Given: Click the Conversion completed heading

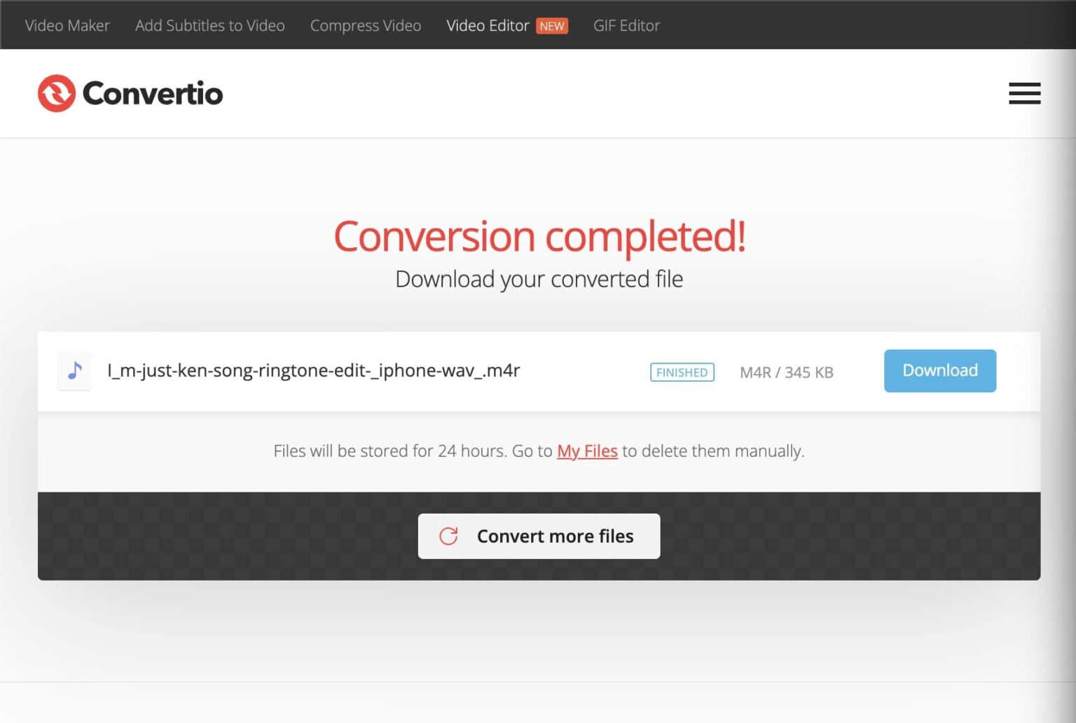Looking at the screenshot, I should (x=539, y=237).
